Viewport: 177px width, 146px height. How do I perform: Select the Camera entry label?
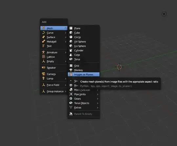[x=51, y=74]
